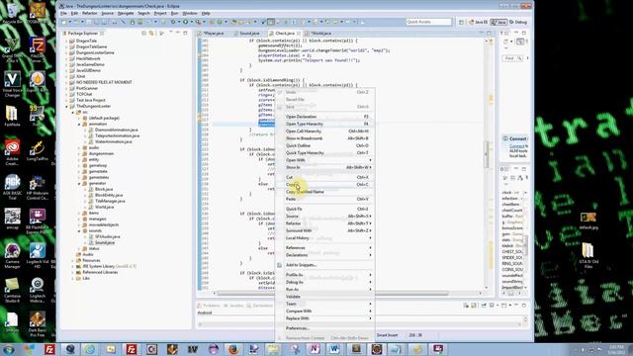Select Open Declaration in context menu

click(x=325, y=117)
